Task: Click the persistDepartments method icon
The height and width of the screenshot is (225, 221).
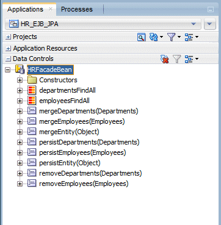Action: click(x=32, y=142)
